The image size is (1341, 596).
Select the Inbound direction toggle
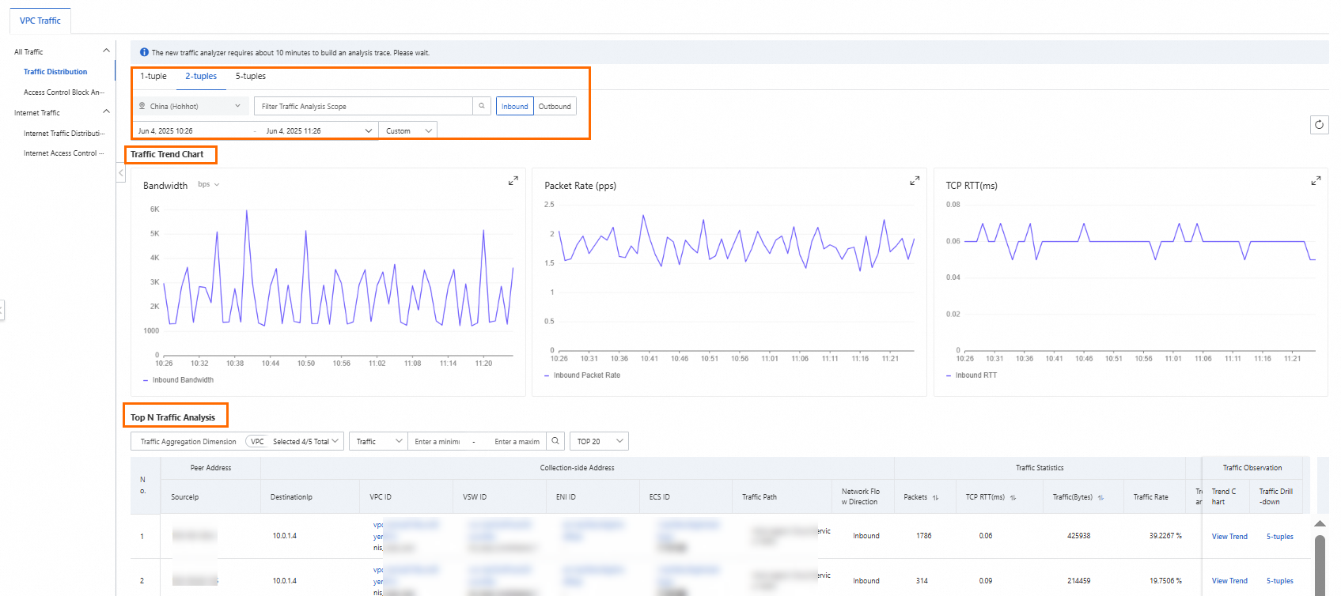(x=515, y=106)
